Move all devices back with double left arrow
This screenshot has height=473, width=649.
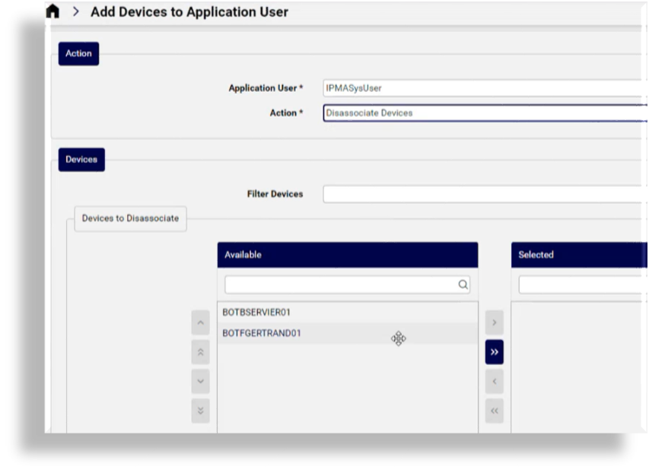click(x=494, y=411)
